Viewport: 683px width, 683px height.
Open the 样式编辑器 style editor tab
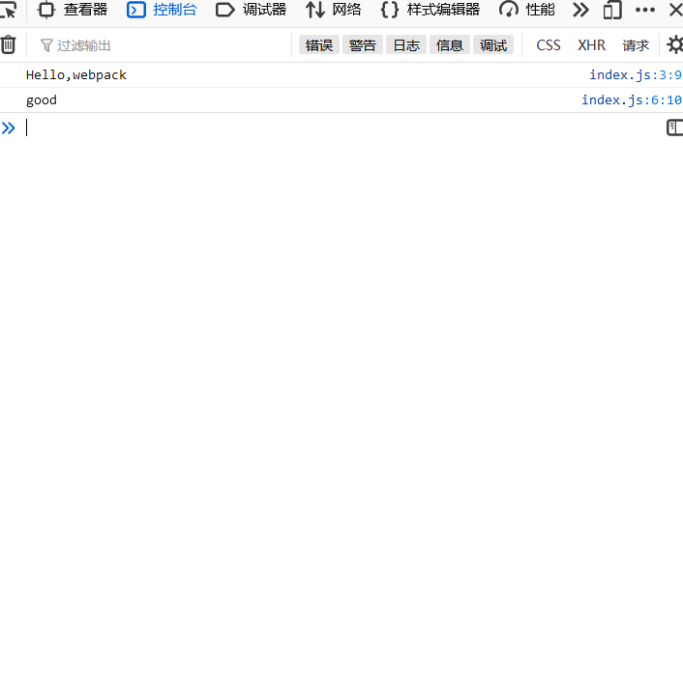click(431, 10)
